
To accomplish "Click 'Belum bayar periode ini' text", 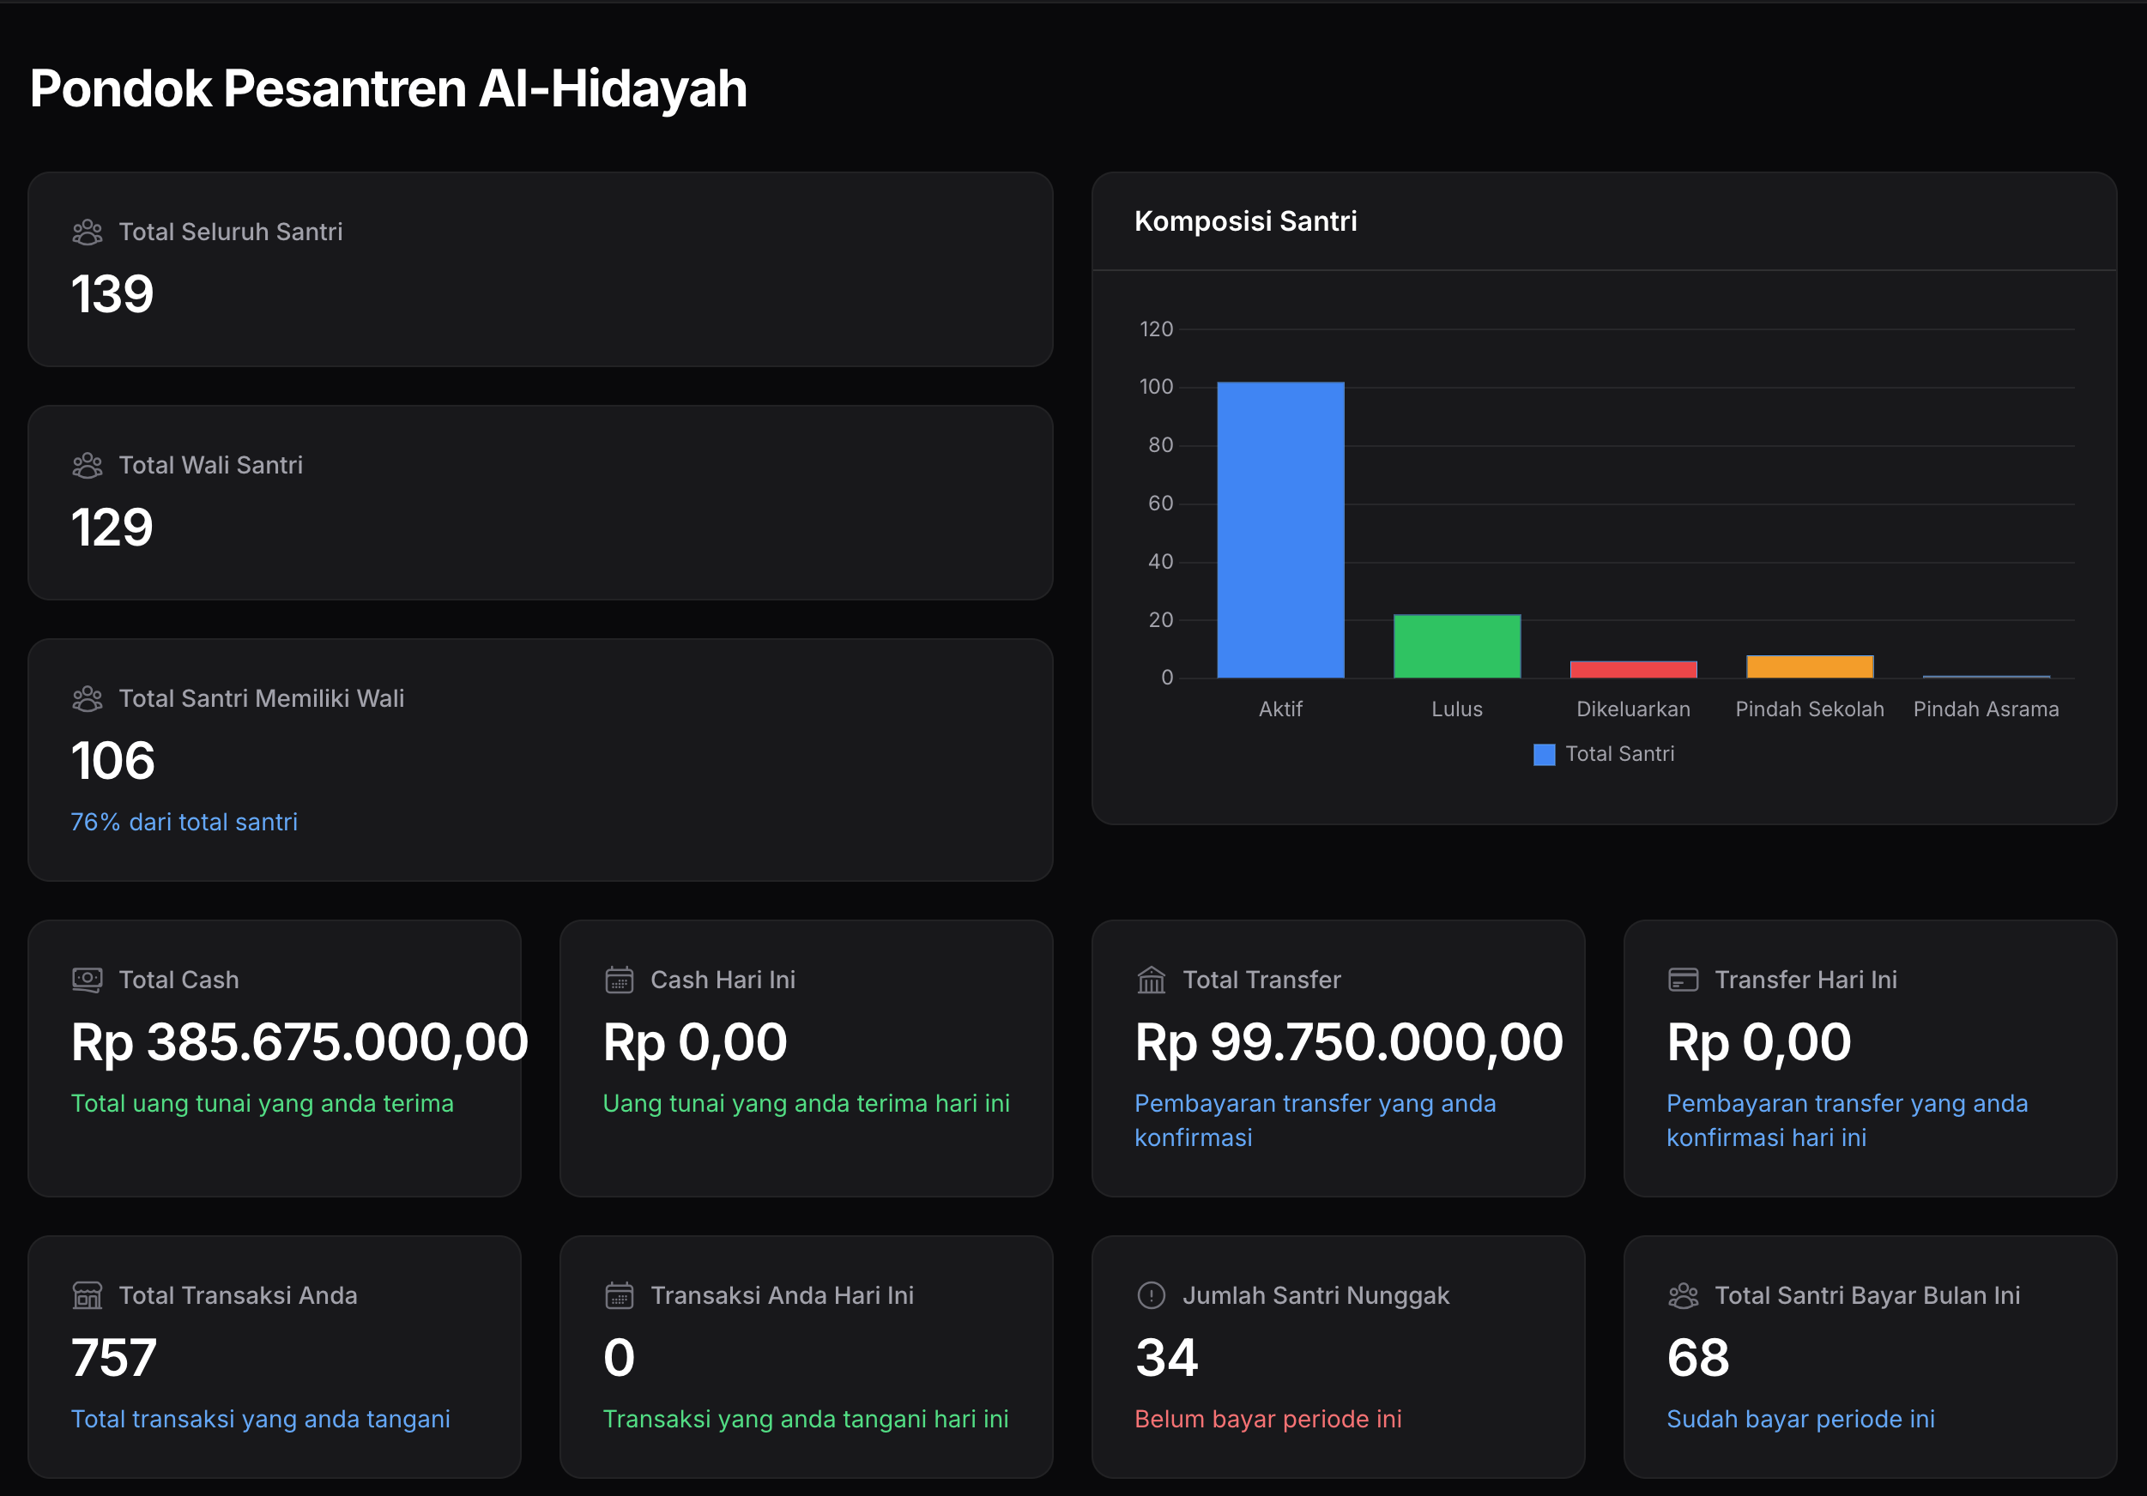I will point(1268,1420).
